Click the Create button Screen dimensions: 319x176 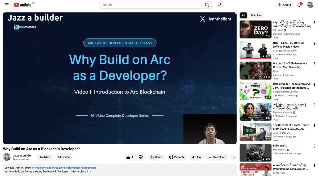pyautogui.click(x=284, y=5)
